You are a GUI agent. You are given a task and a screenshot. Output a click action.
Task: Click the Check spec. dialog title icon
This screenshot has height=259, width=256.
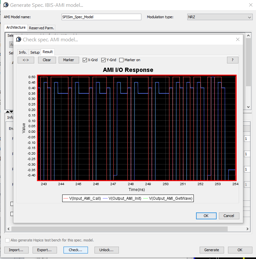pos(18,39)
